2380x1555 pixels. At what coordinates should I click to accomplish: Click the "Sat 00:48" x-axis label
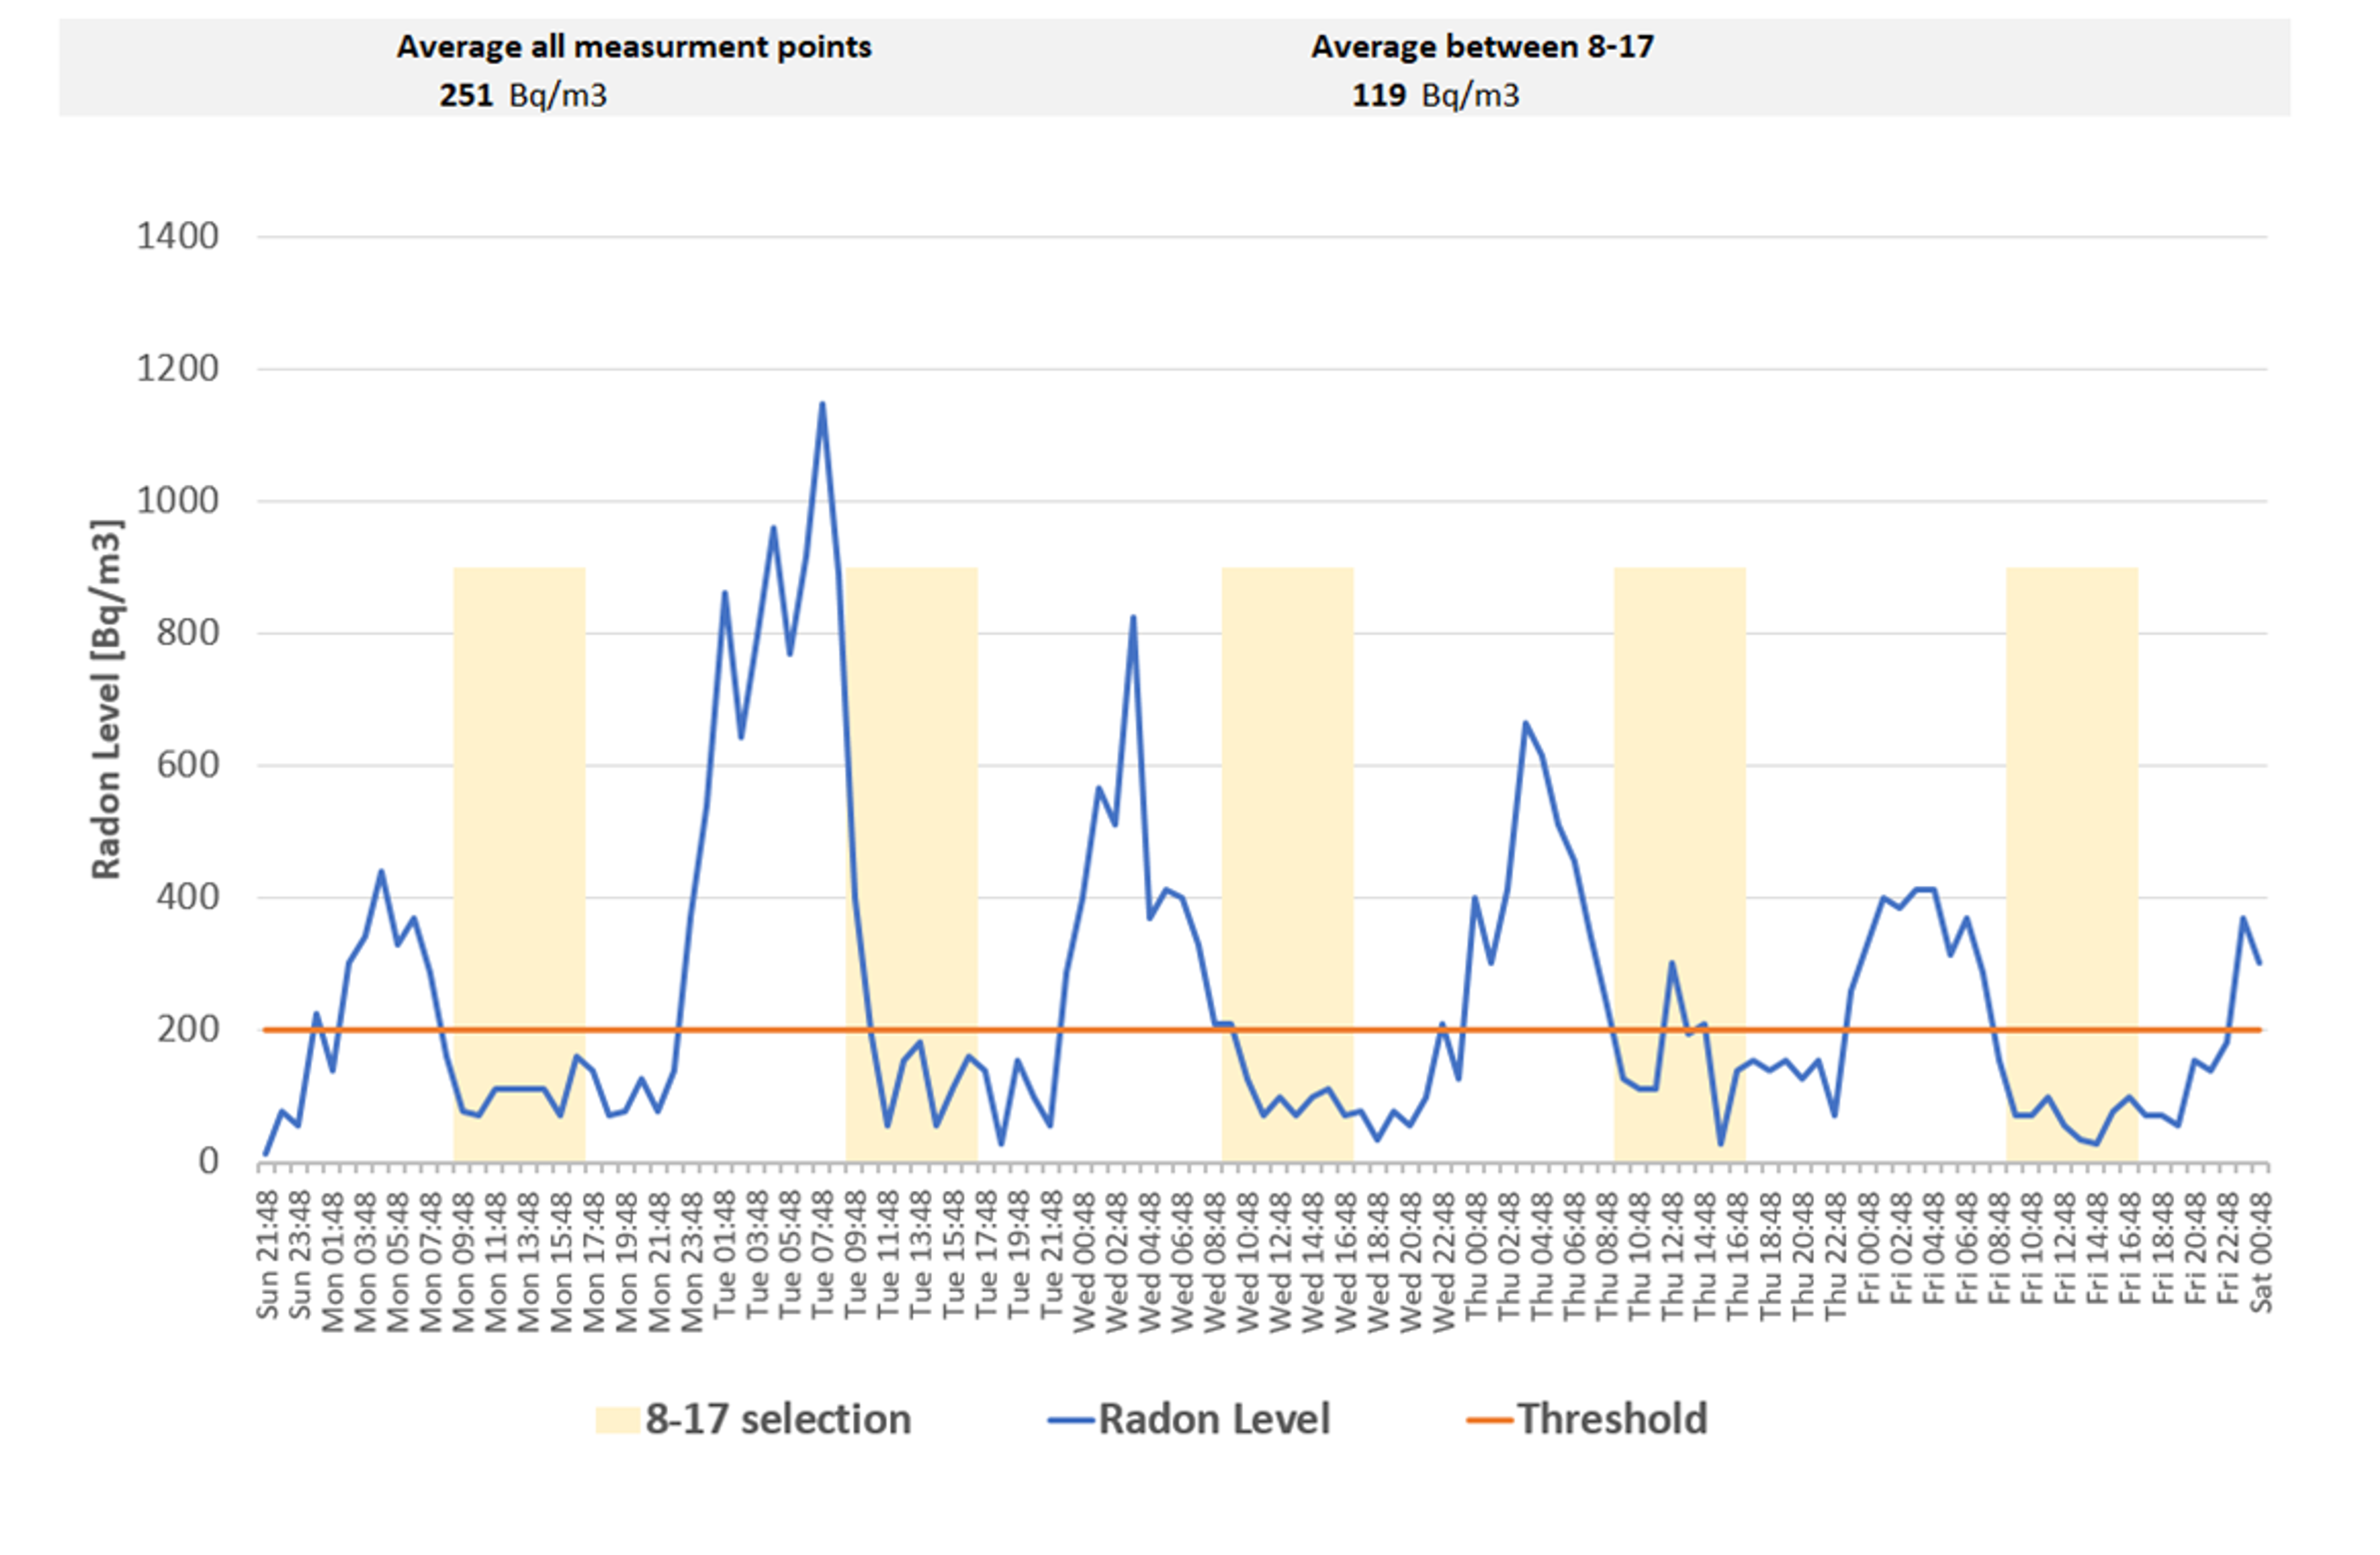click(x=2261, y=1252)
